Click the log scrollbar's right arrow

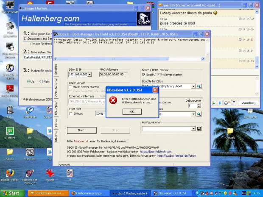pos(203,58)
